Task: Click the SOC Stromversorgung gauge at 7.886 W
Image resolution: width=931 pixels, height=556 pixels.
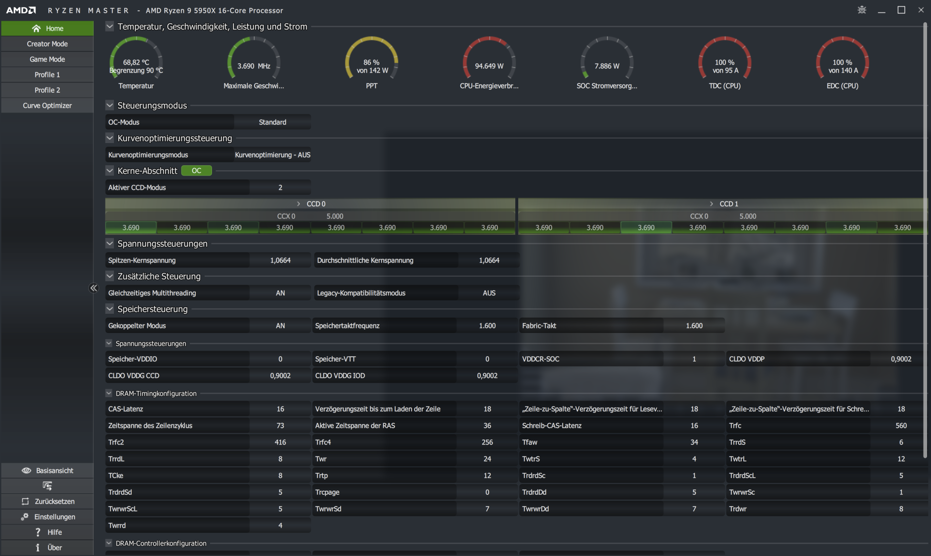Action: tap(607, 64)
